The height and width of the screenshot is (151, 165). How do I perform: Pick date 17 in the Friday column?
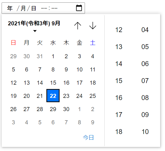[x=80, y=83]
